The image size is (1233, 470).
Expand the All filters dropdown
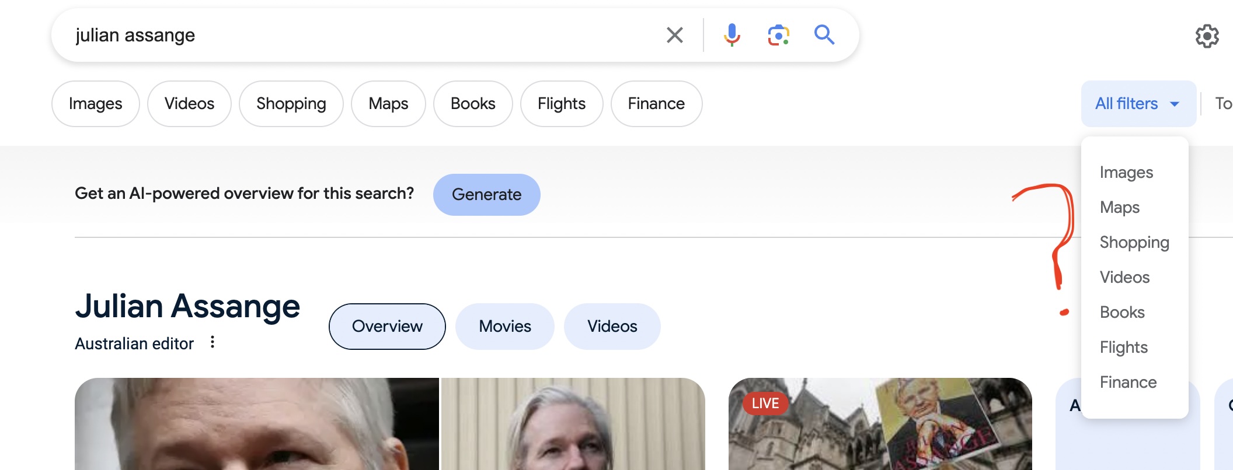1138,104
